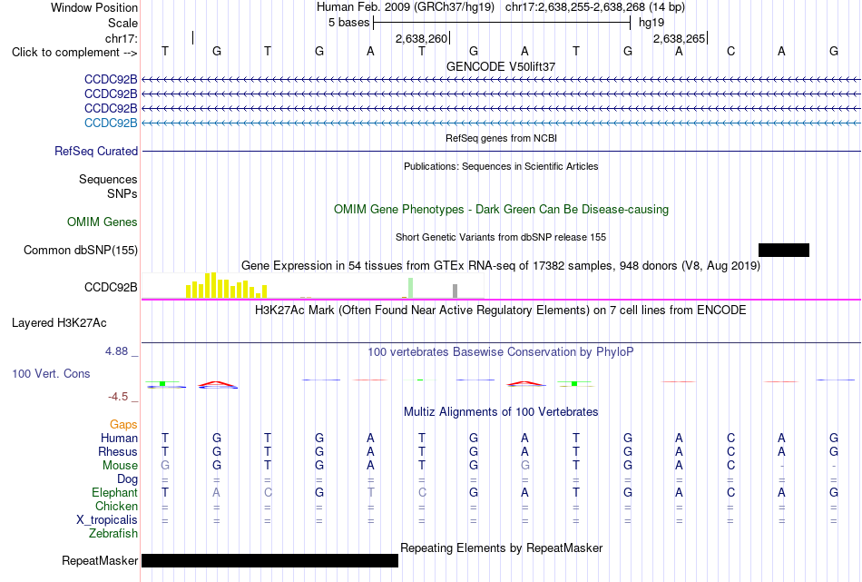Click 'Multiz Alignments of 100 Vertebrates' title

click(501, 412)
